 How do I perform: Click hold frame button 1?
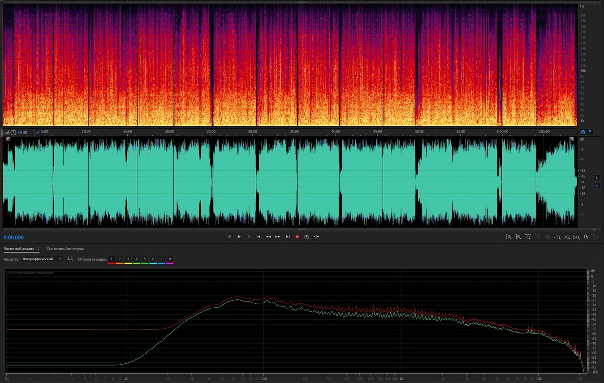coord(111,259)
